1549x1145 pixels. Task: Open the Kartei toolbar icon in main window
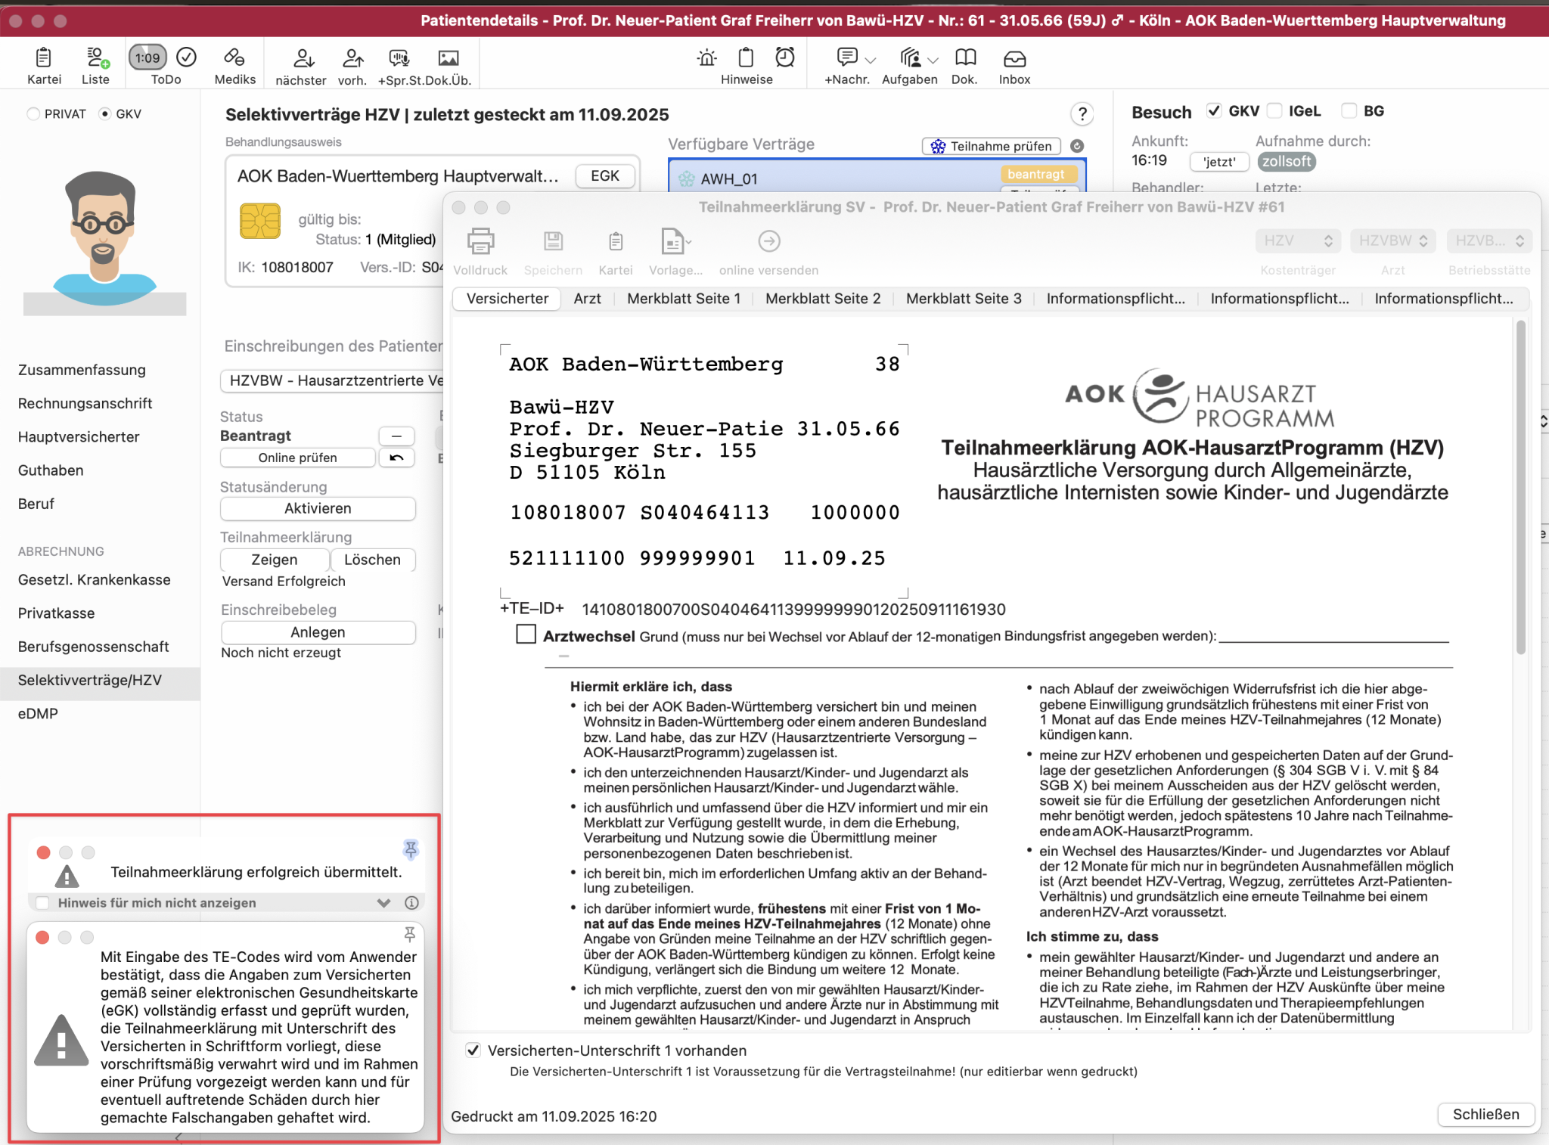(x=44, y=57)
